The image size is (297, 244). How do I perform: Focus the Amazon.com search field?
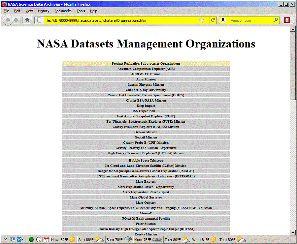click(x=251, y=20)
